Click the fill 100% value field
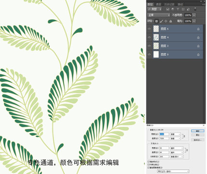The image size is (207, 174). 188,21
